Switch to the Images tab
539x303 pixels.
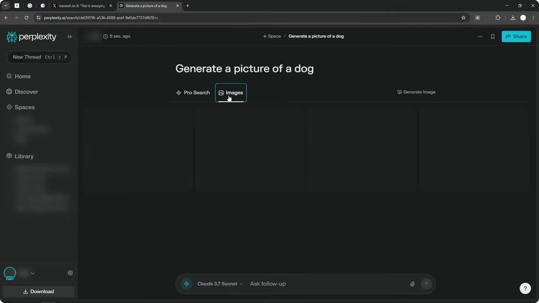click(231, 93)
